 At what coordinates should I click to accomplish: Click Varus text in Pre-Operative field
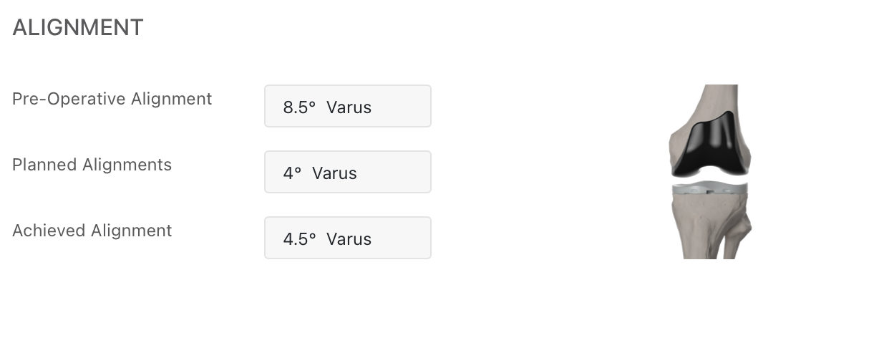click(349, 107)
